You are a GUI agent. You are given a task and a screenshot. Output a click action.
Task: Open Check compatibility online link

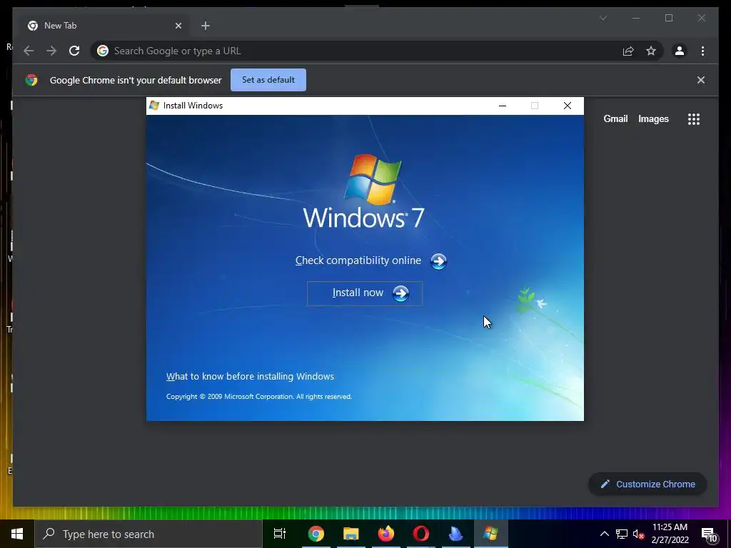tap(358, 260)
